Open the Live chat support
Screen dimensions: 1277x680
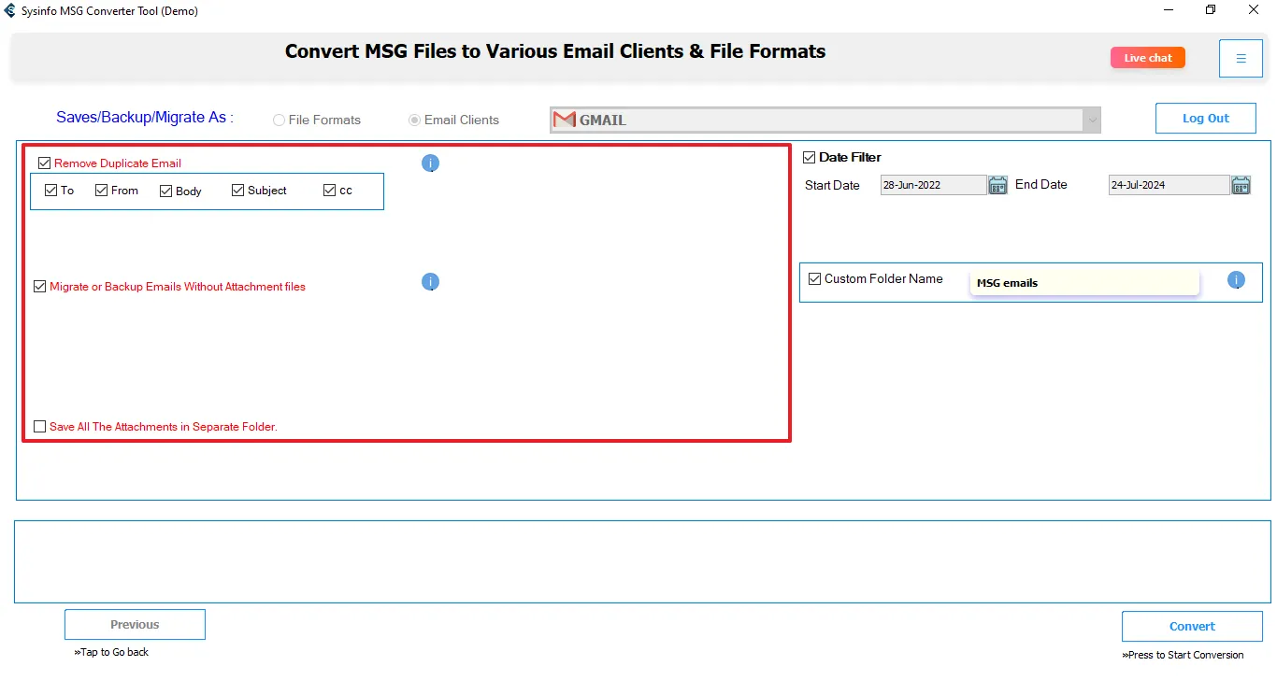tap(1147, 58)
